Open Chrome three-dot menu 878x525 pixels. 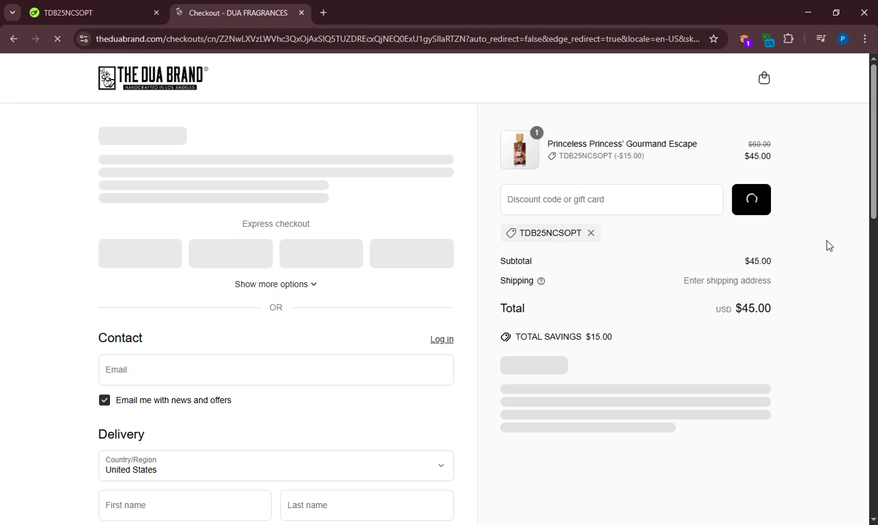[865, 39]
